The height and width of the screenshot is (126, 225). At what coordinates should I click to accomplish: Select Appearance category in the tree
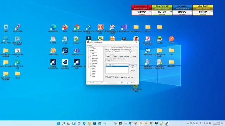(x=95, y=58)
